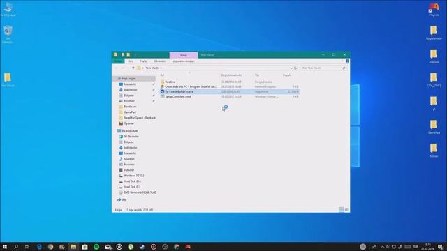Open Oyunlar in the sidebar
447x251 pixels.
point(129,123)
